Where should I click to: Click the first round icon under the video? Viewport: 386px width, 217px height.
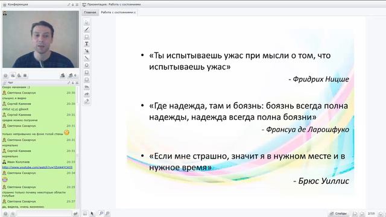(x=5, y=75)
